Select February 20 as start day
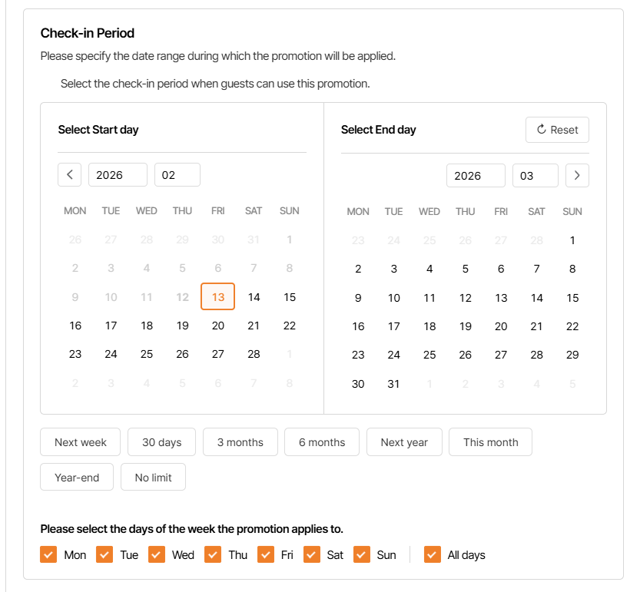Image resolution: width=640 pixels, height=592 pixels. click(218, 326)
